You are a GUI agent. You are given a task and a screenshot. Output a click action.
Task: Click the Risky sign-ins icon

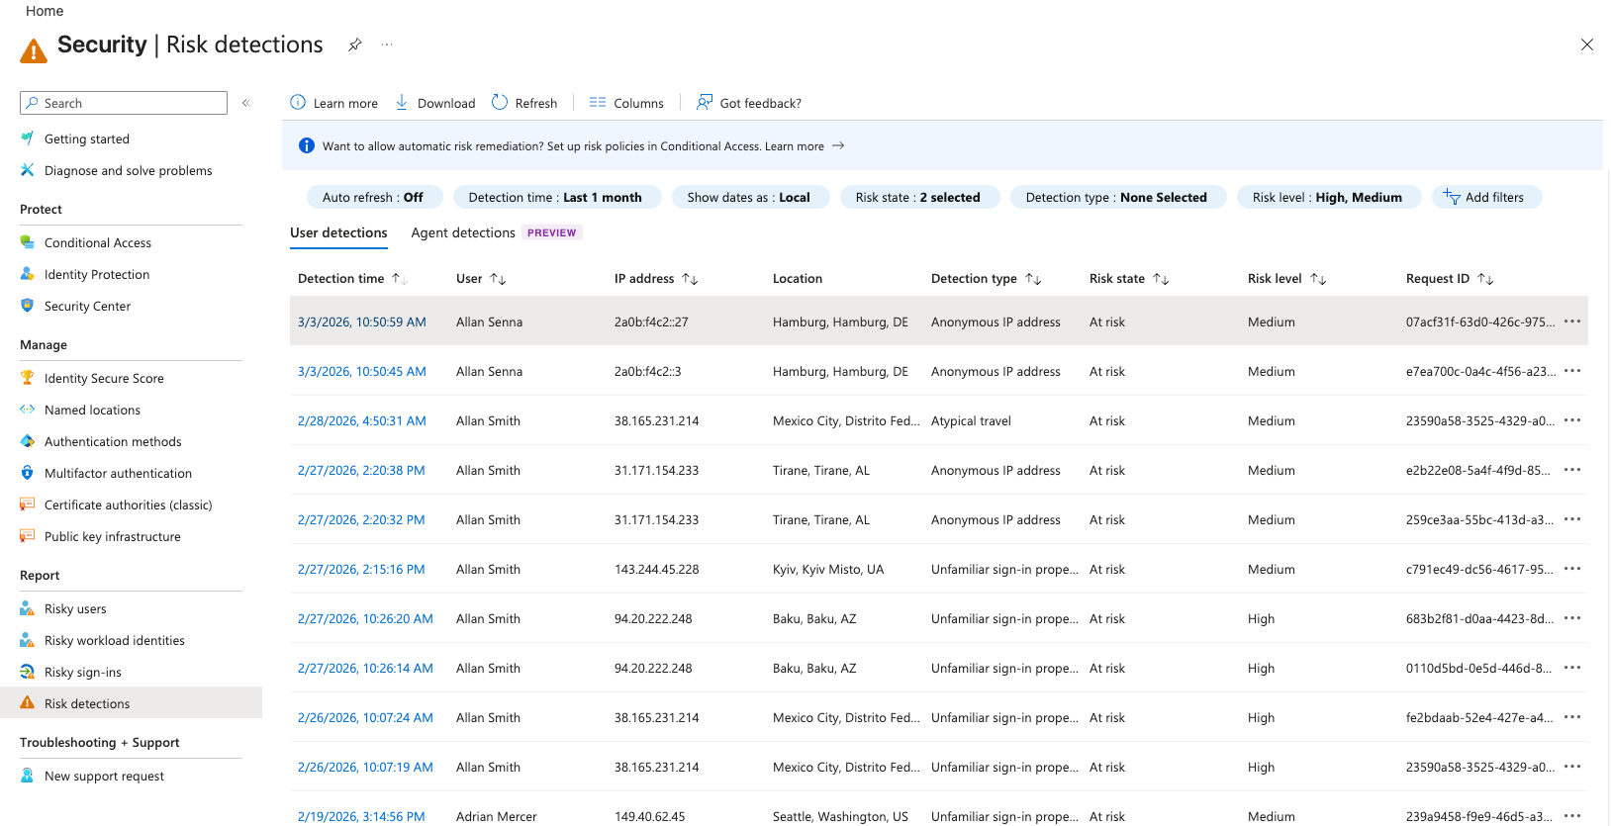(x=27, y=672)
